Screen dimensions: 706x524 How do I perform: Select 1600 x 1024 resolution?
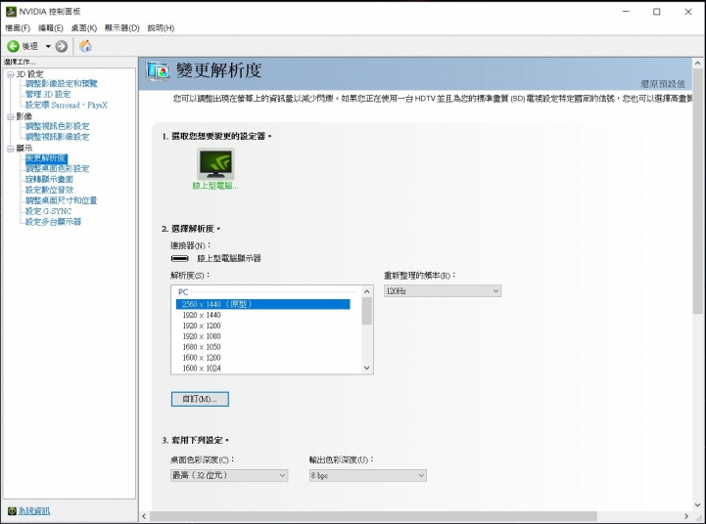pos(263,369)
